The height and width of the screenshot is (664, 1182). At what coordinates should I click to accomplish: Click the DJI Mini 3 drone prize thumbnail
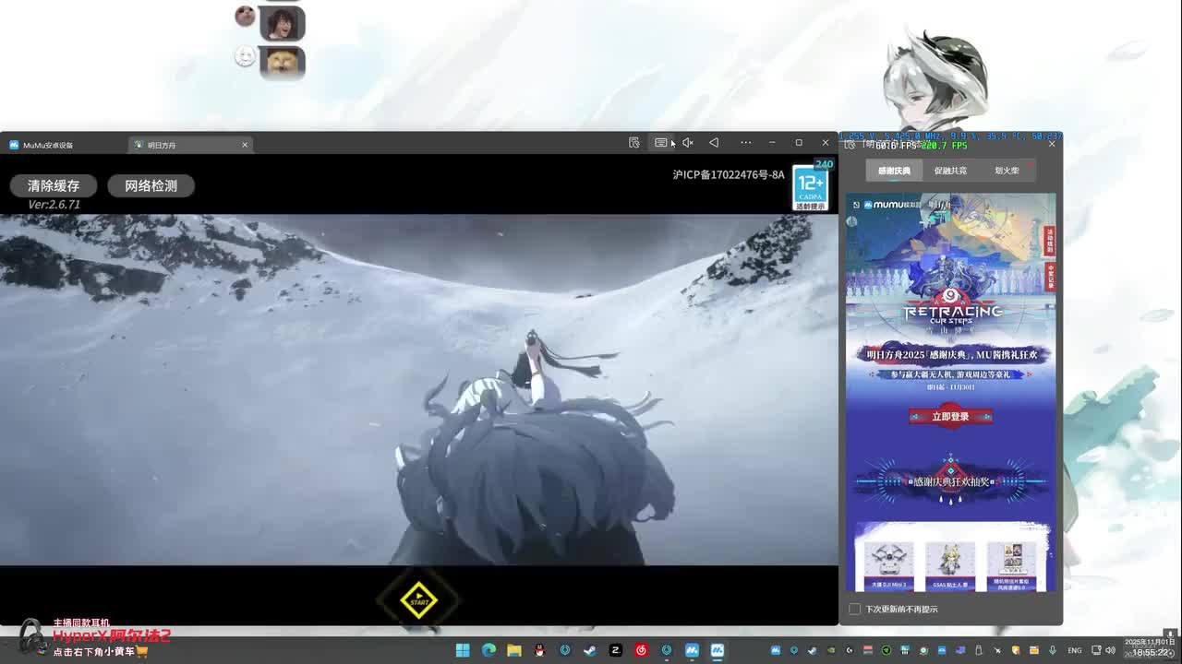[889, 566]
